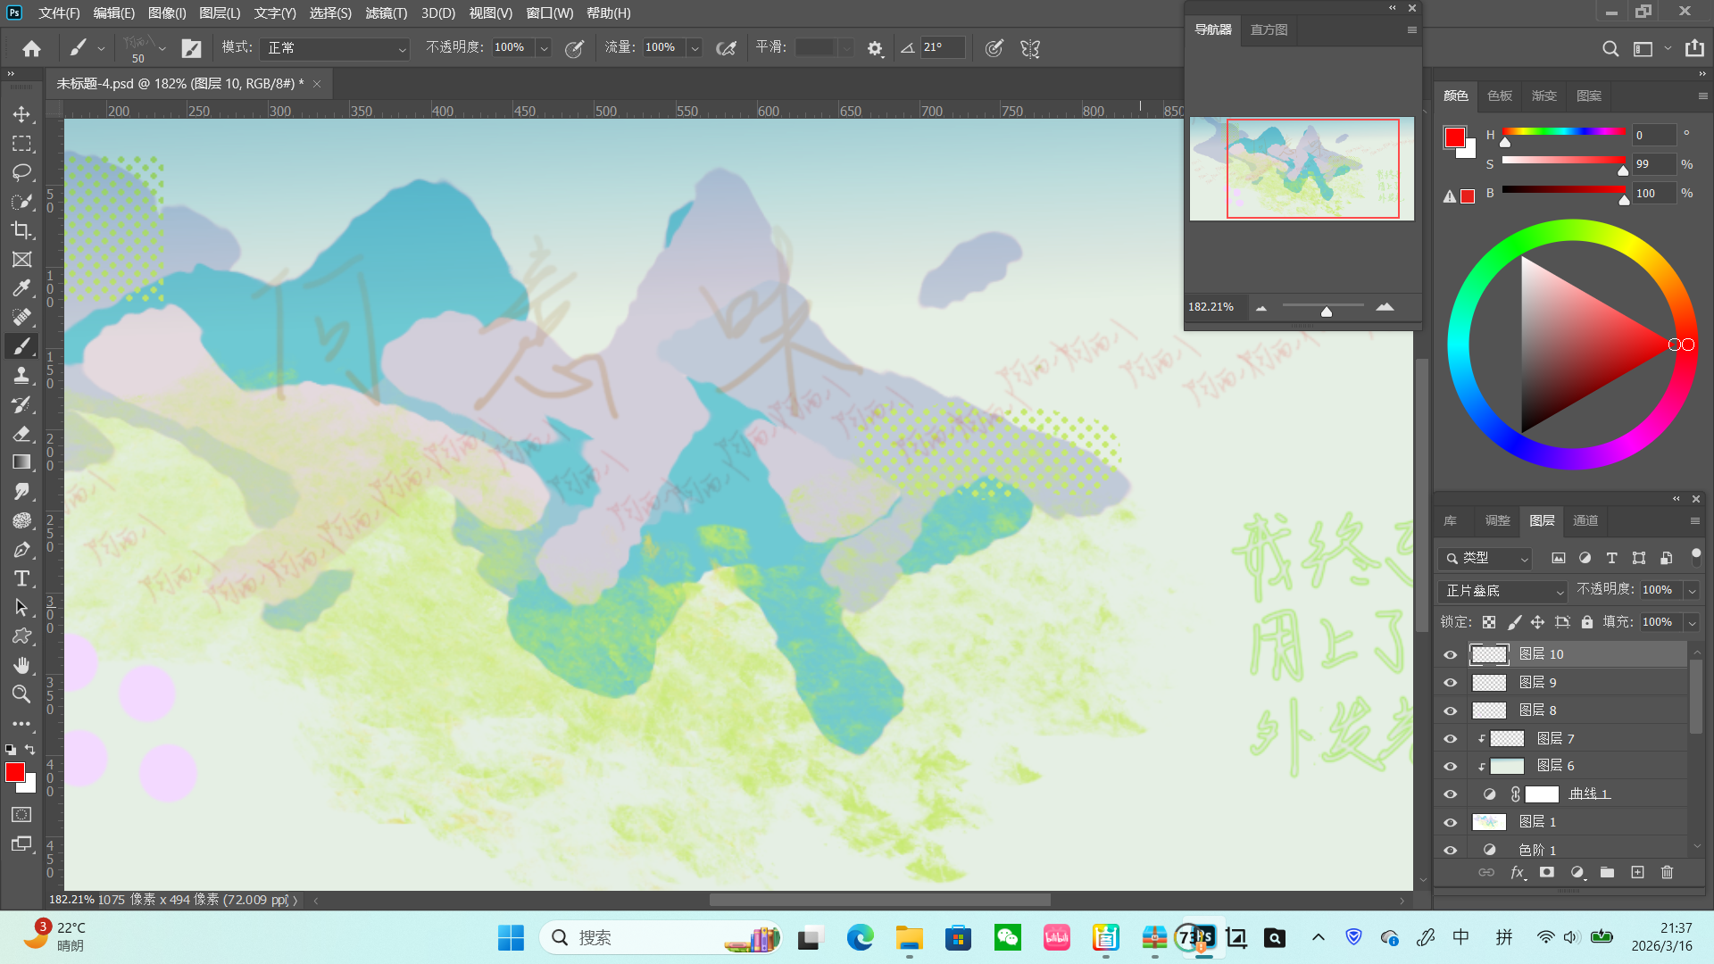
Task: Select the Lasso tool
Action: click(21, 172)
